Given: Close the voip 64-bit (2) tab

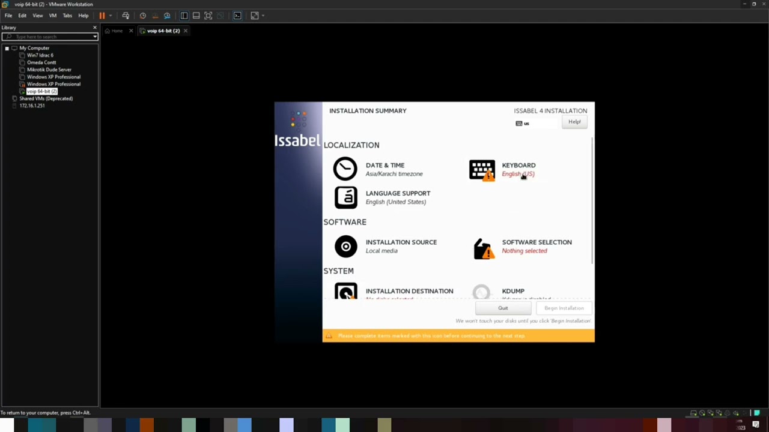Looking at the screenshot, I should click(x=186, y=31).
